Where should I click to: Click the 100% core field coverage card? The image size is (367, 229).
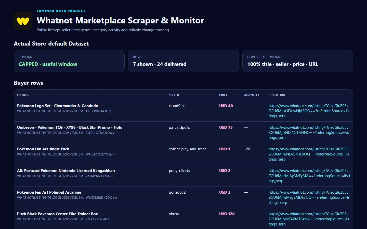pos(298,61)
